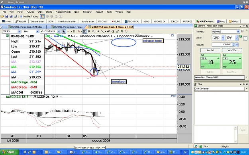Viewport: 249px width, 155px height.
Task: Open the File menu
Action: click(x=4, y=12)
